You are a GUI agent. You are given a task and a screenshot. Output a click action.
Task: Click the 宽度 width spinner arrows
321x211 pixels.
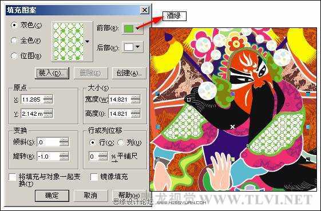[x=136, y=100]
